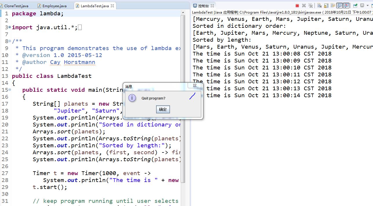The height and width of the screenshot is (206, 373).
Task: Switch to the CloneTest.java tab
Action: (16, 6)
